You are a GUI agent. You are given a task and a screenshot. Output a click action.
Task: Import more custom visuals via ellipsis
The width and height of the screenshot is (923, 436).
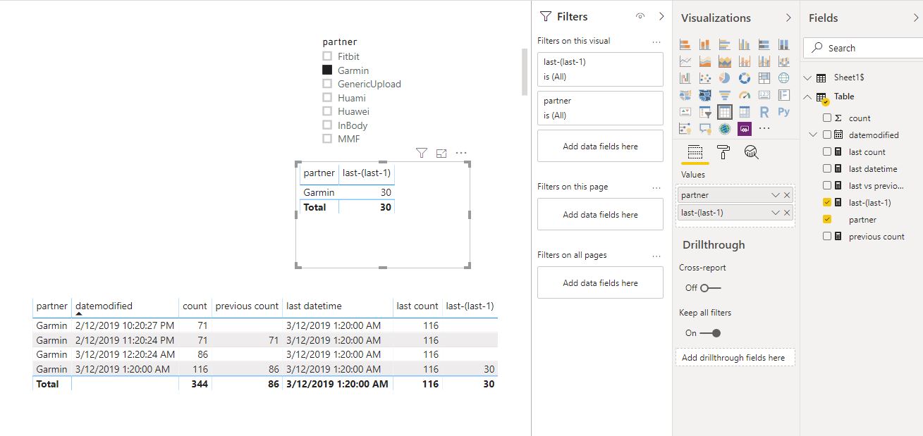[x=764, y=129]
